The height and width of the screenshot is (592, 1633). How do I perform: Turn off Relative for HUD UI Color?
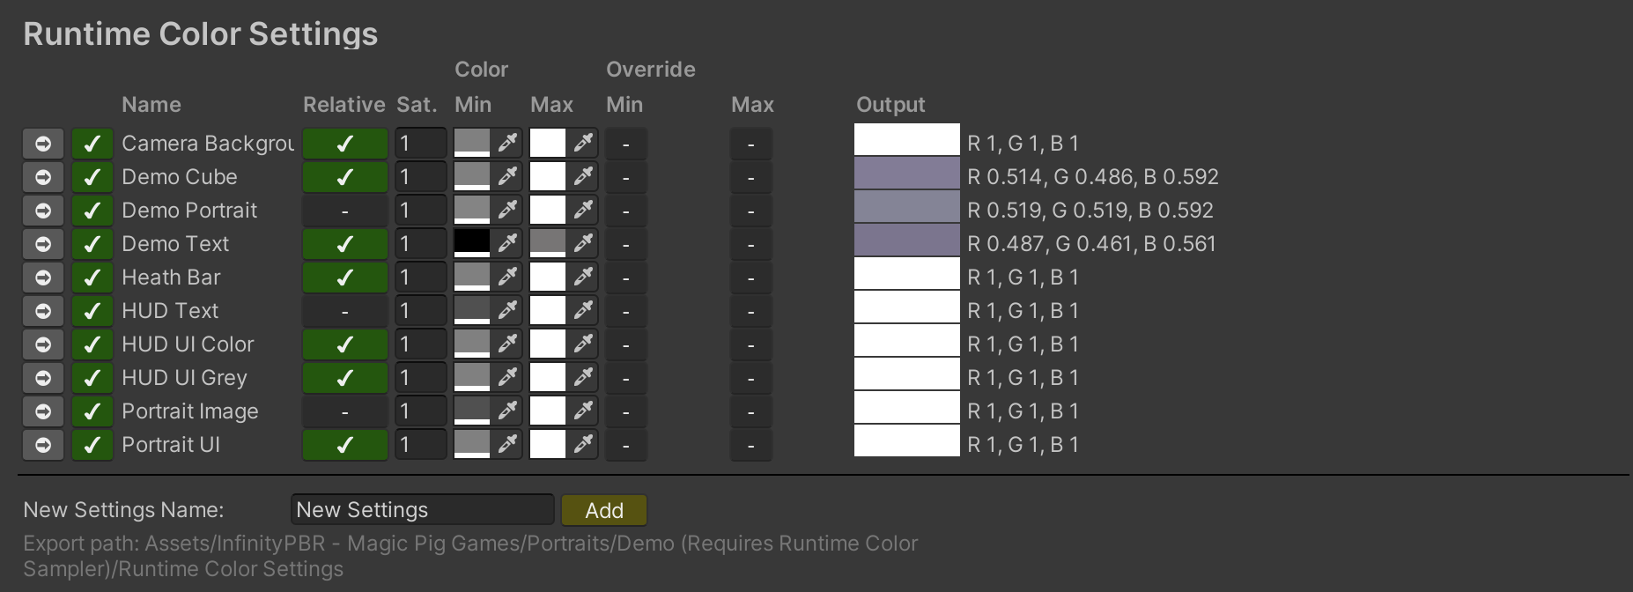(344, 344)
